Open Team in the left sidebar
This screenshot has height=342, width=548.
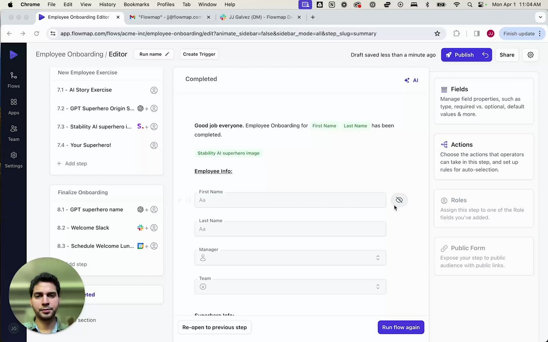13,133
